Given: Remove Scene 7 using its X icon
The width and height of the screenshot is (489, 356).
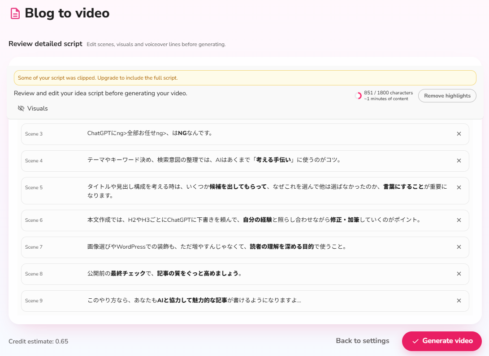Looking at the screenshot, I should (x=459, y=247).
